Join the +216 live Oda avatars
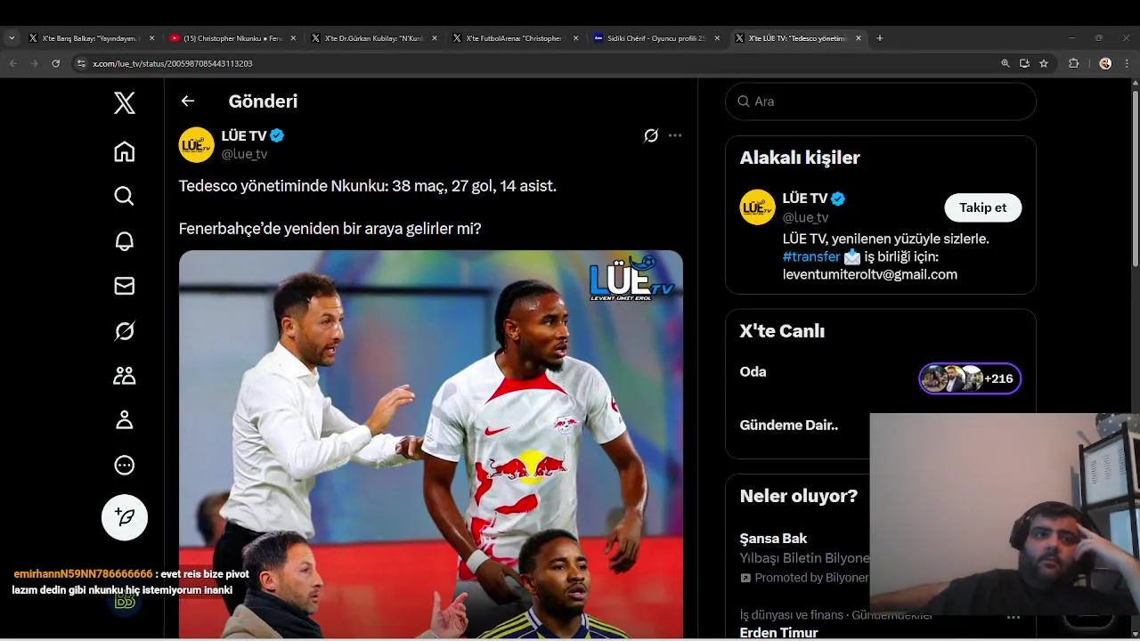The image size is (1140, 641). [x=970, y=378]
